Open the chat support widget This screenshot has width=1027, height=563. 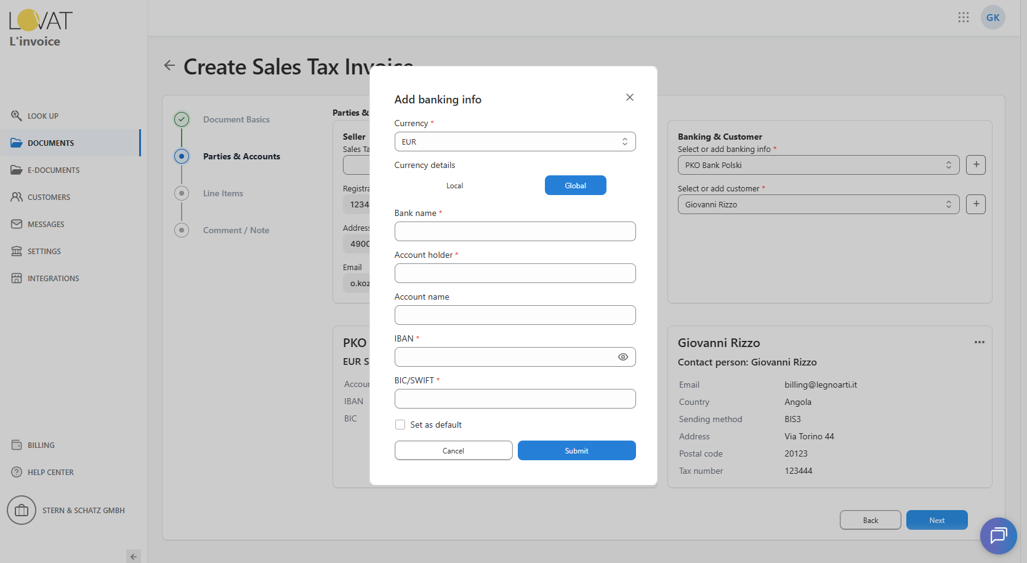[x=998, y=536]
